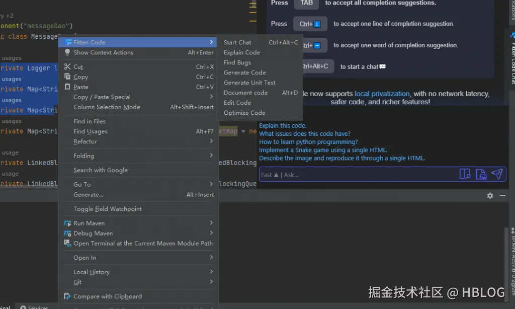This screenshot has height=309, width=515.
Task: Open the Fitten Code Chat side tab
Action: 512,59
